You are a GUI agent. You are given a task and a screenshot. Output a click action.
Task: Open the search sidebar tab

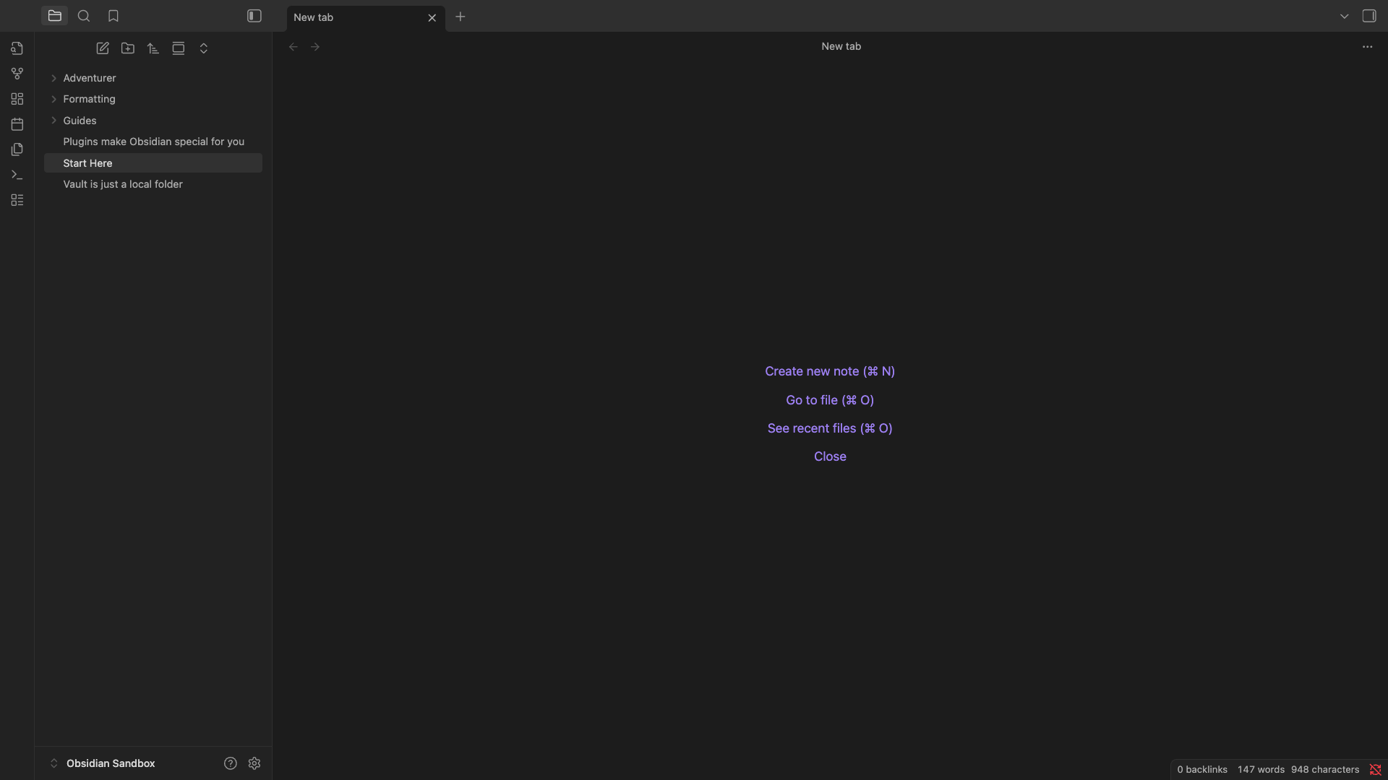pos(84,16)
